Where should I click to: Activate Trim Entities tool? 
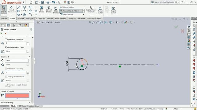(42, 9)
